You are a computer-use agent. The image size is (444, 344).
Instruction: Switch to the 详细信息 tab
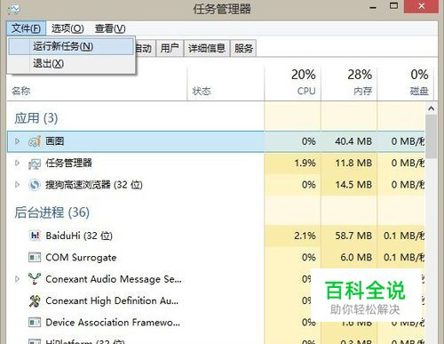tap(207, 48)
